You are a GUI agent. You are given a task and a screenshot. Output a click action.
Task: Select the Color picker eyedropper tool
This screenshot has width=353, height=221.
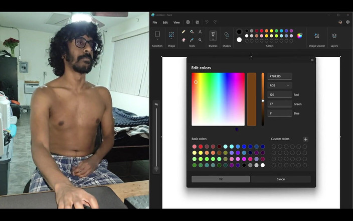click(192, 40)
